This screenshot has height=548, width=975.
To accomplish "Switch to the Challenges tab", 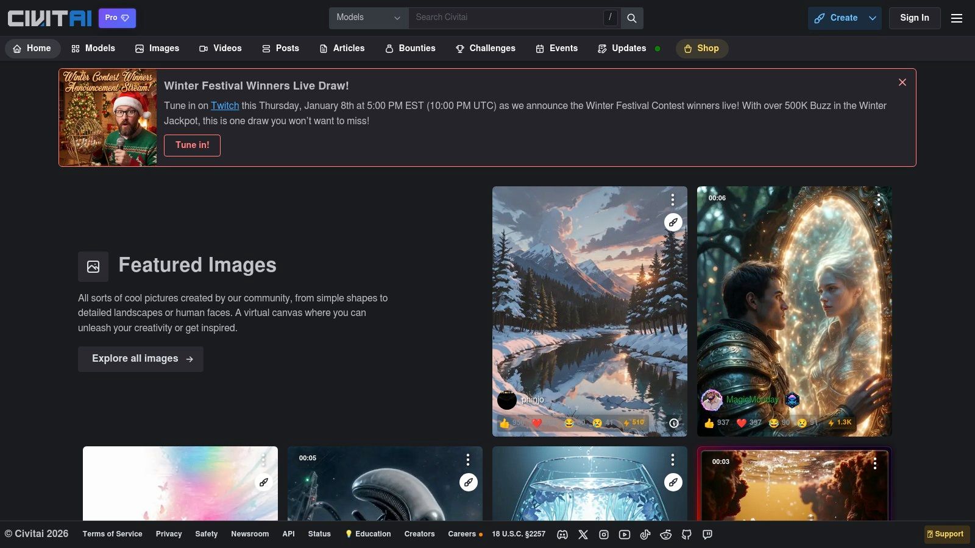I will pyautogui.click(x=485, y=48).
